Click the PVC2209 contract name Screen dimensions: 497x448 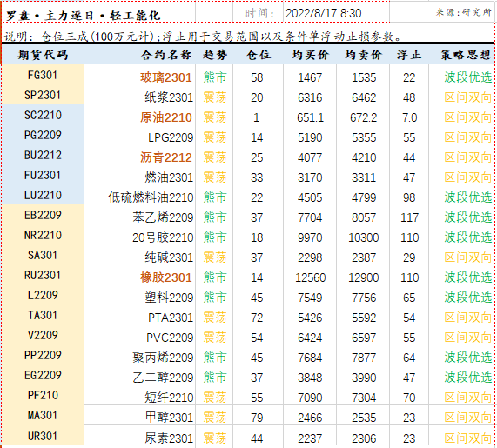pyautogui.click(x=170, y=338)
